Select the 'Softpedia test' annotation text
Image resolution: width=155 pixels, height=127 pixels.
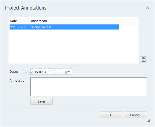pos(41,27)
